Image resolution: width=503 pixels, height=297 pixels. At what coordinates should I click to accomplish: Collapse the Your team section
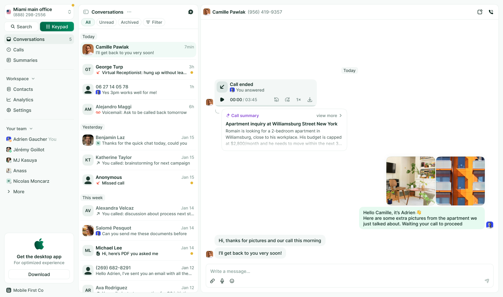click(x=20, y=129)
